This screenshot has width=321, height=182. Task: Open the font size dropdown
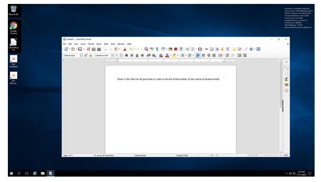pyautogui.click(x=121, y=55)
